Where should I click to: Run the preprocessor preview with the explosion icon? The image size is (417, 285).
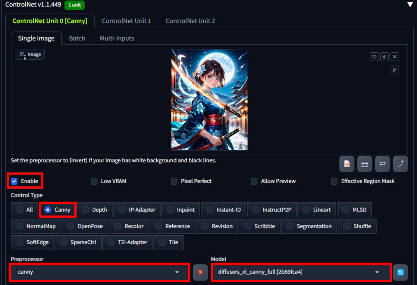click(200, 272)
